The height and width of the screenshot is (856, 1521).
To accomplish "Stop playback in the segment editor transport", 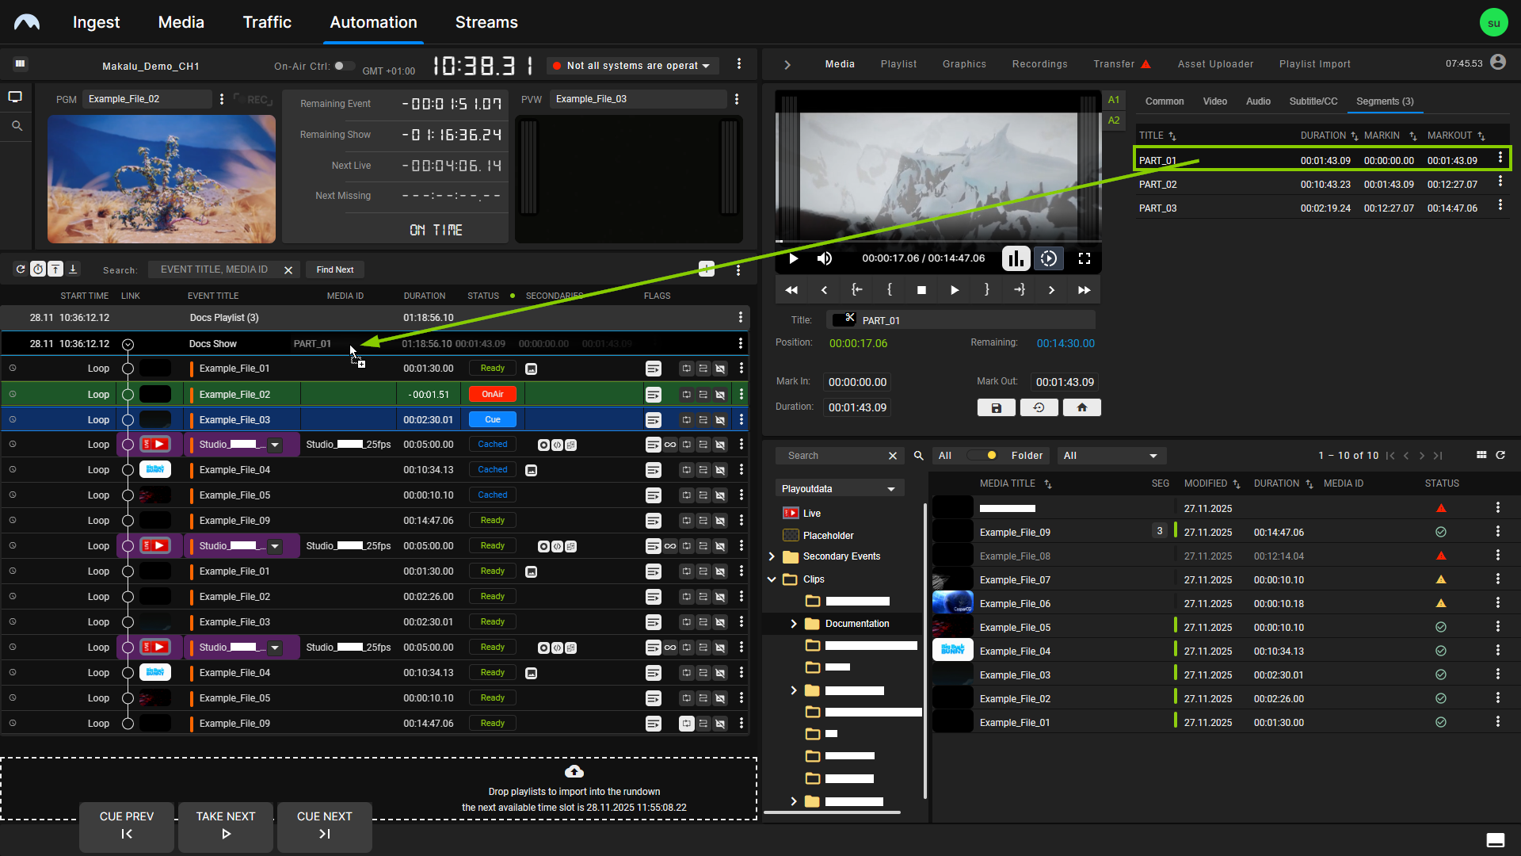I will [921, 290].
